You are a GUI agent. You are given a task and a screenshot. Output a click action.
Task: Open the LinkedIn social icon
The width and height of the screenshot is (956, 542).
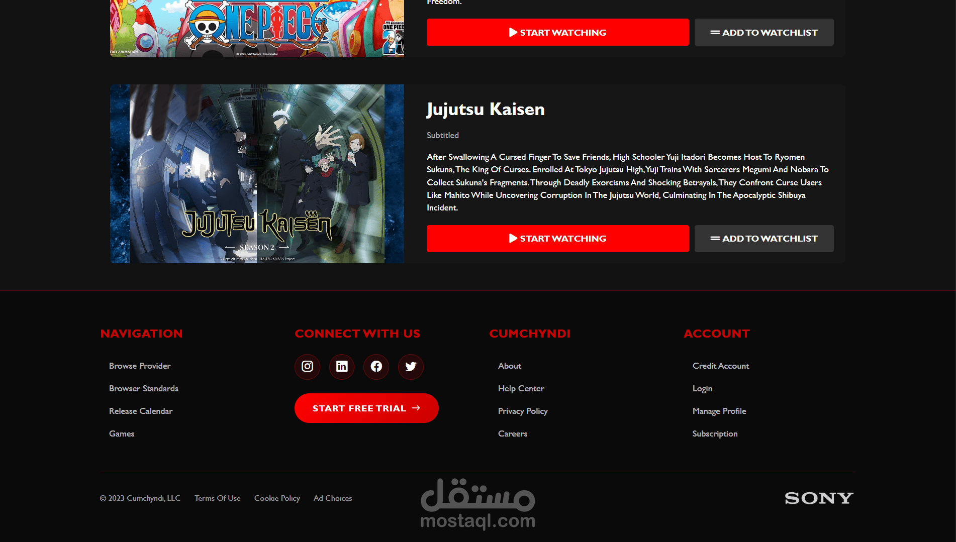[342, 366]
